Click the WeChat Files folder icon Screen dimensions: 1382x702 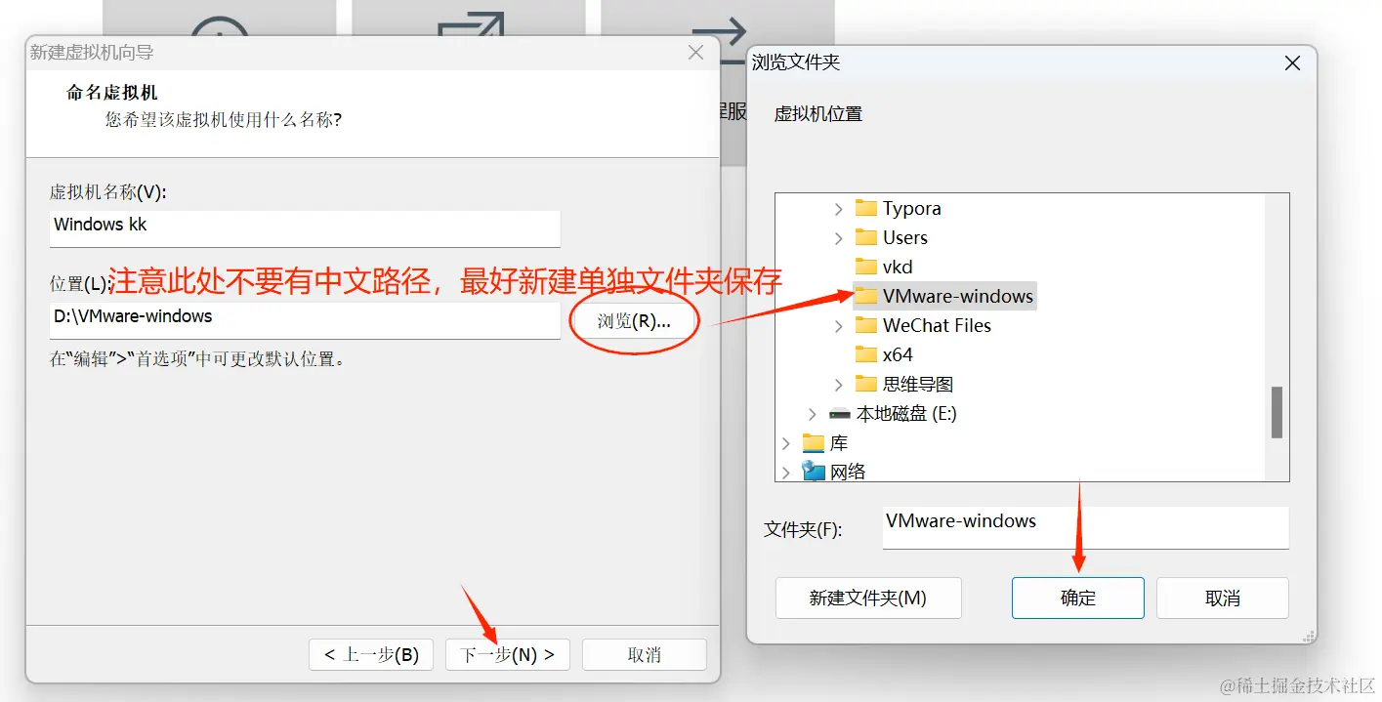[865, 325]
